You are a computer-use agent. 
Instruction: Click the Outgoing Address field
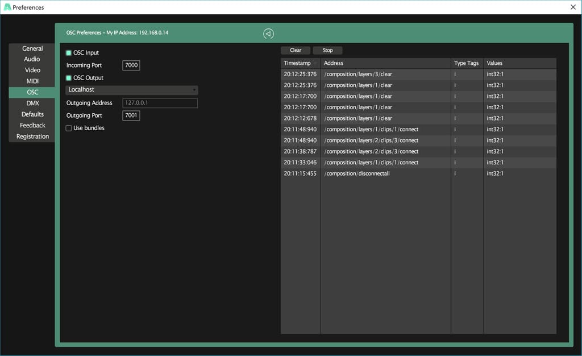[160, 103]
